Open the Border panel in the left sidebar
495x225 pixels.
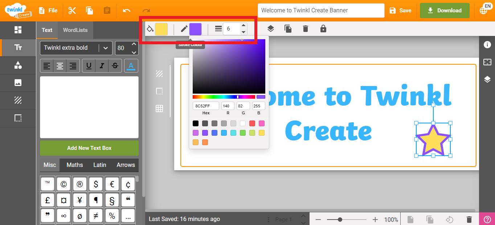click(x=18, y=118)
